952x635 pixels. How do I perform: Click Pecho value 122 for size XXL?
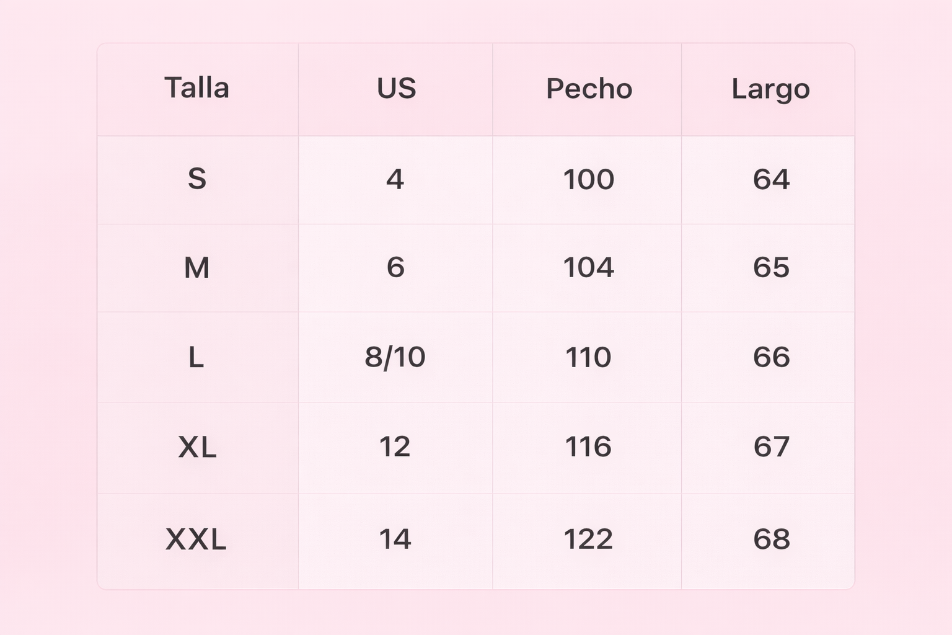[588, 539]
